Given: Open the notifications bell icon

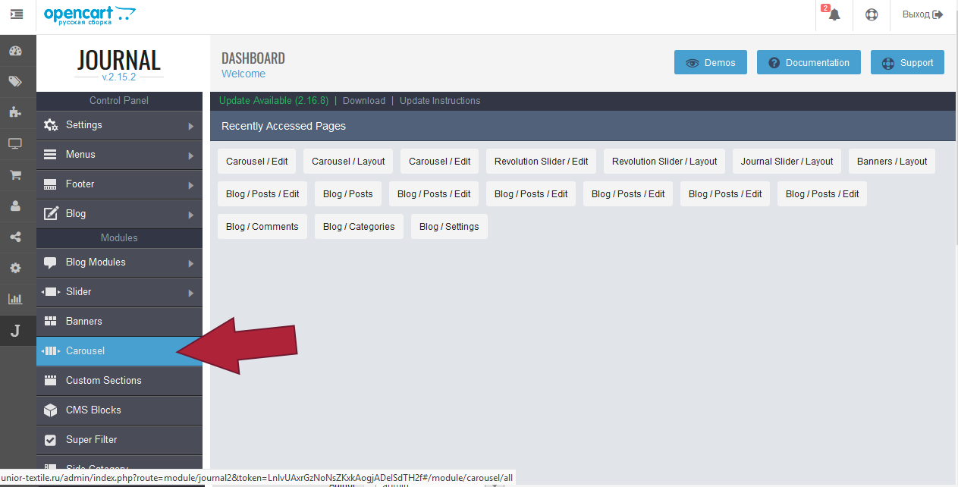Looking at the screenshot, I should point(834,14).
